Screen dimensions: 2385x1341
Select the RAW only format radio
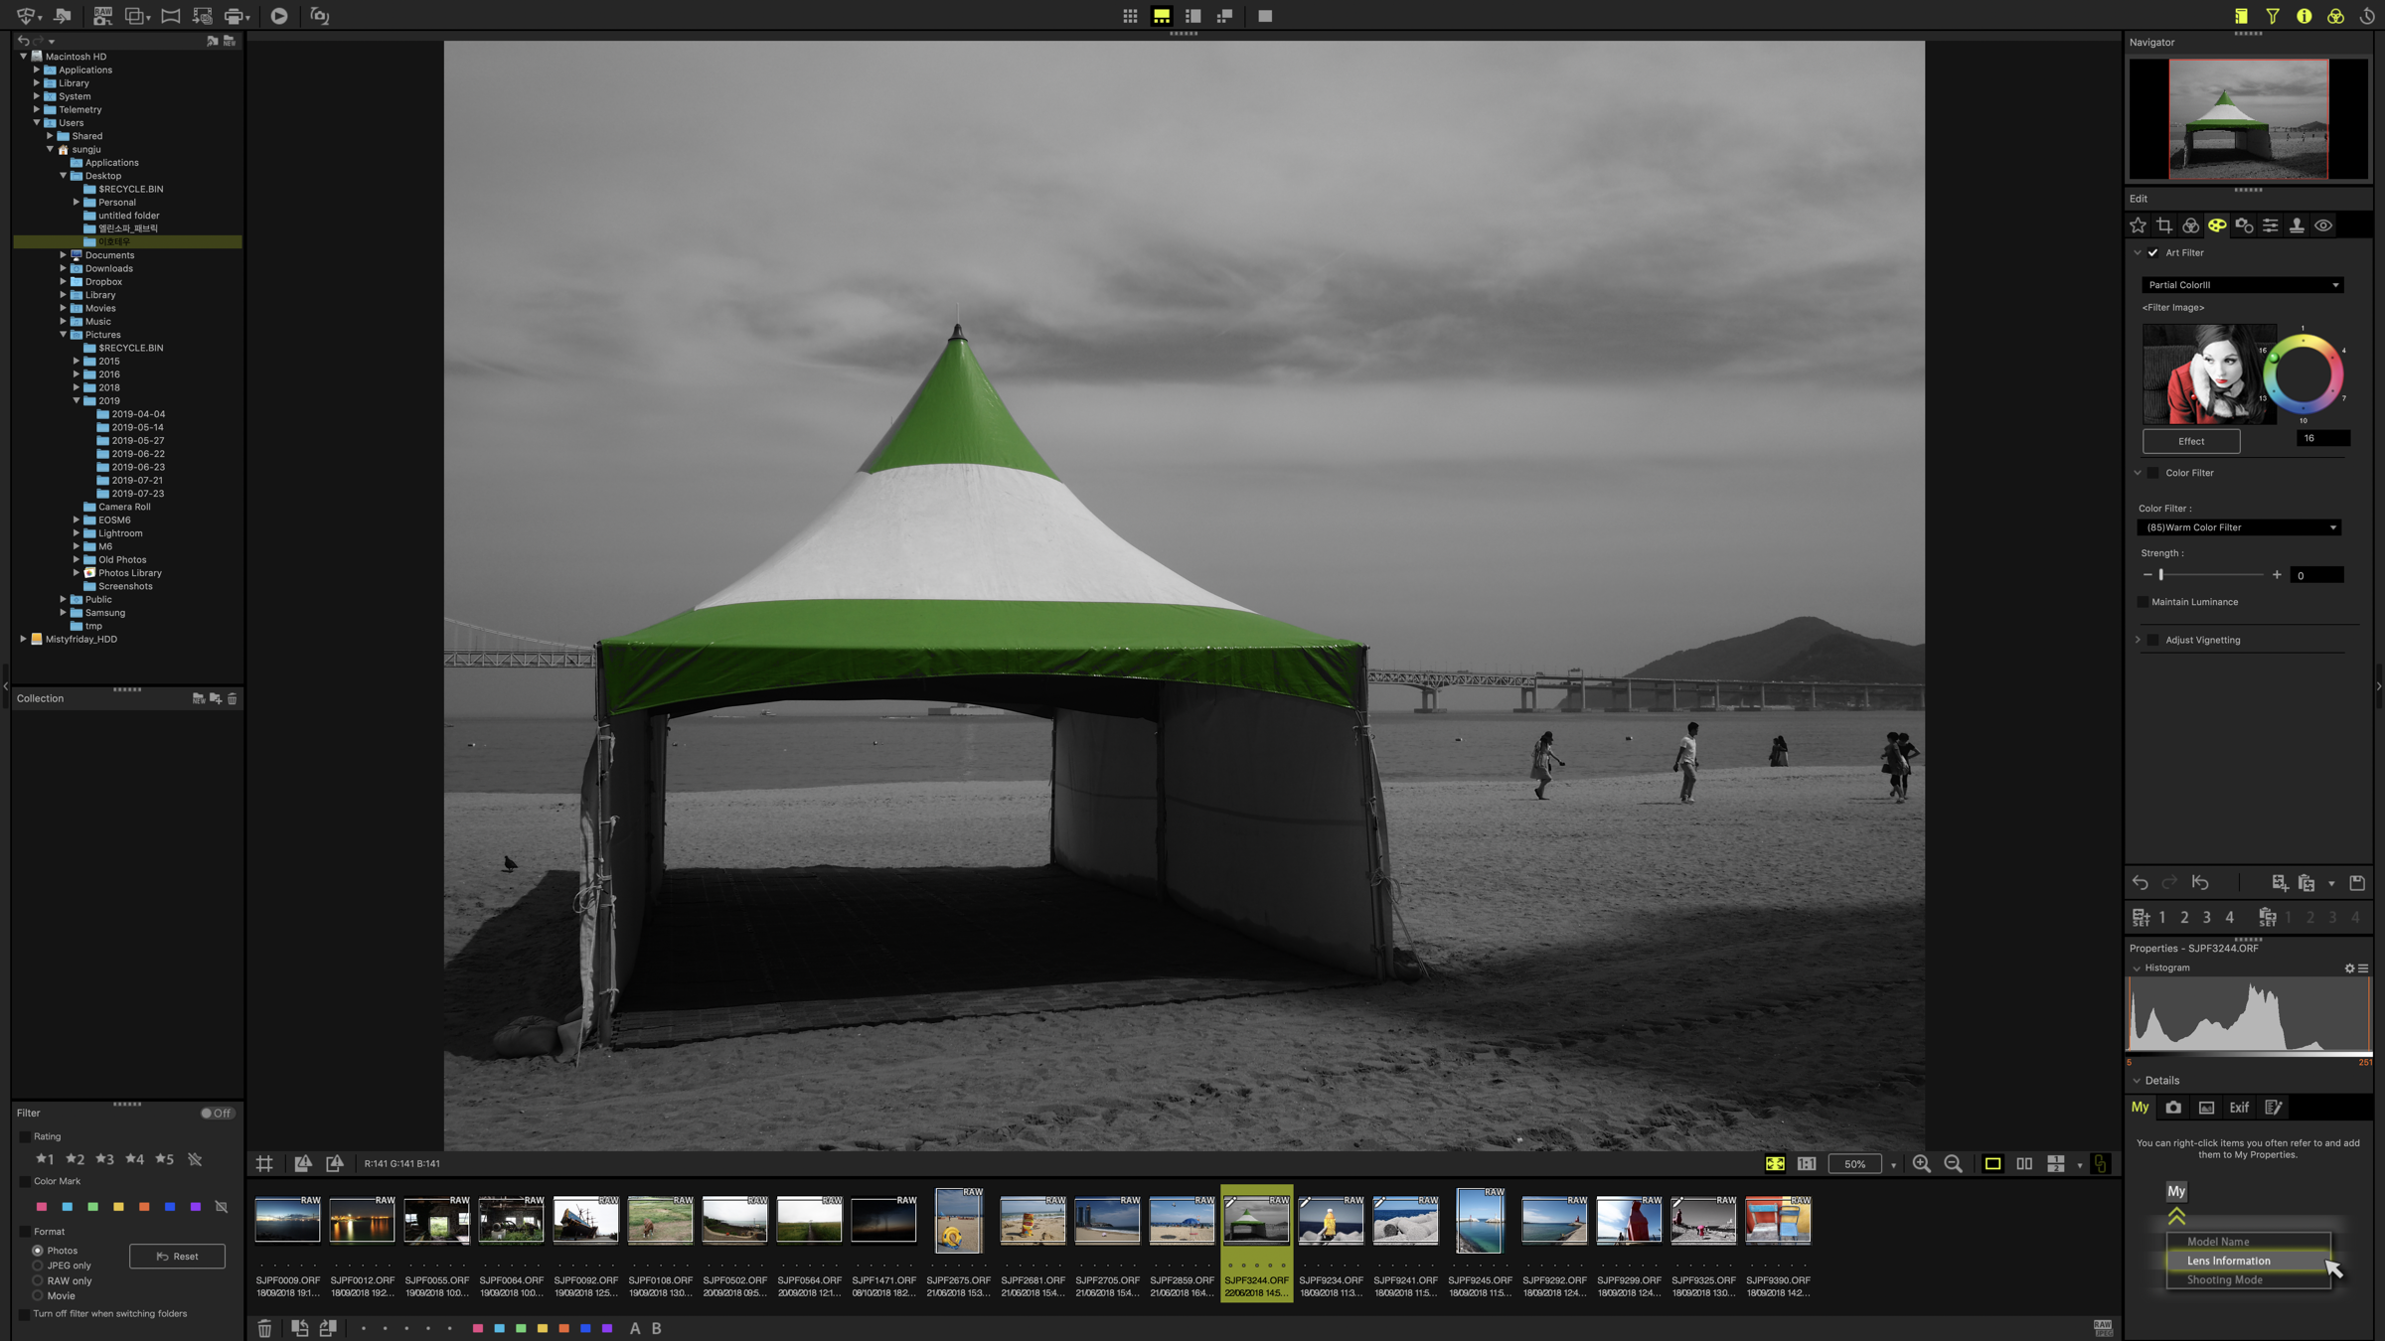pyautogui.click(x=38, y=1281)
